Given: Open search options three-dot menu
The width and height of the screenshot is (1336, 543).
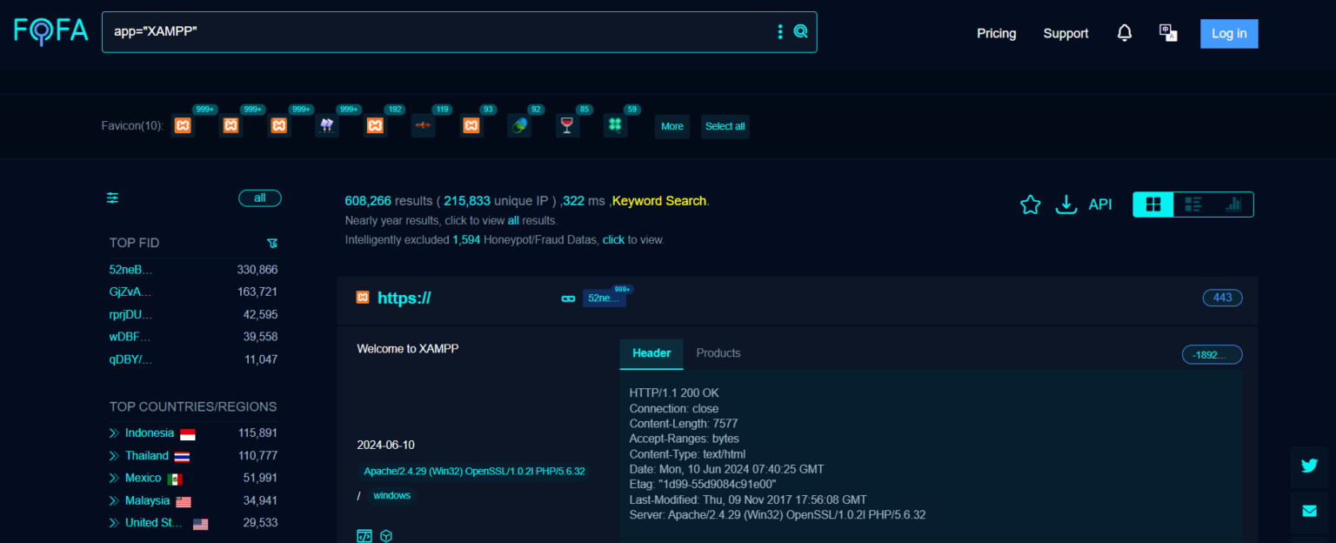Looking at the screenshot, I should click(779, 32).
